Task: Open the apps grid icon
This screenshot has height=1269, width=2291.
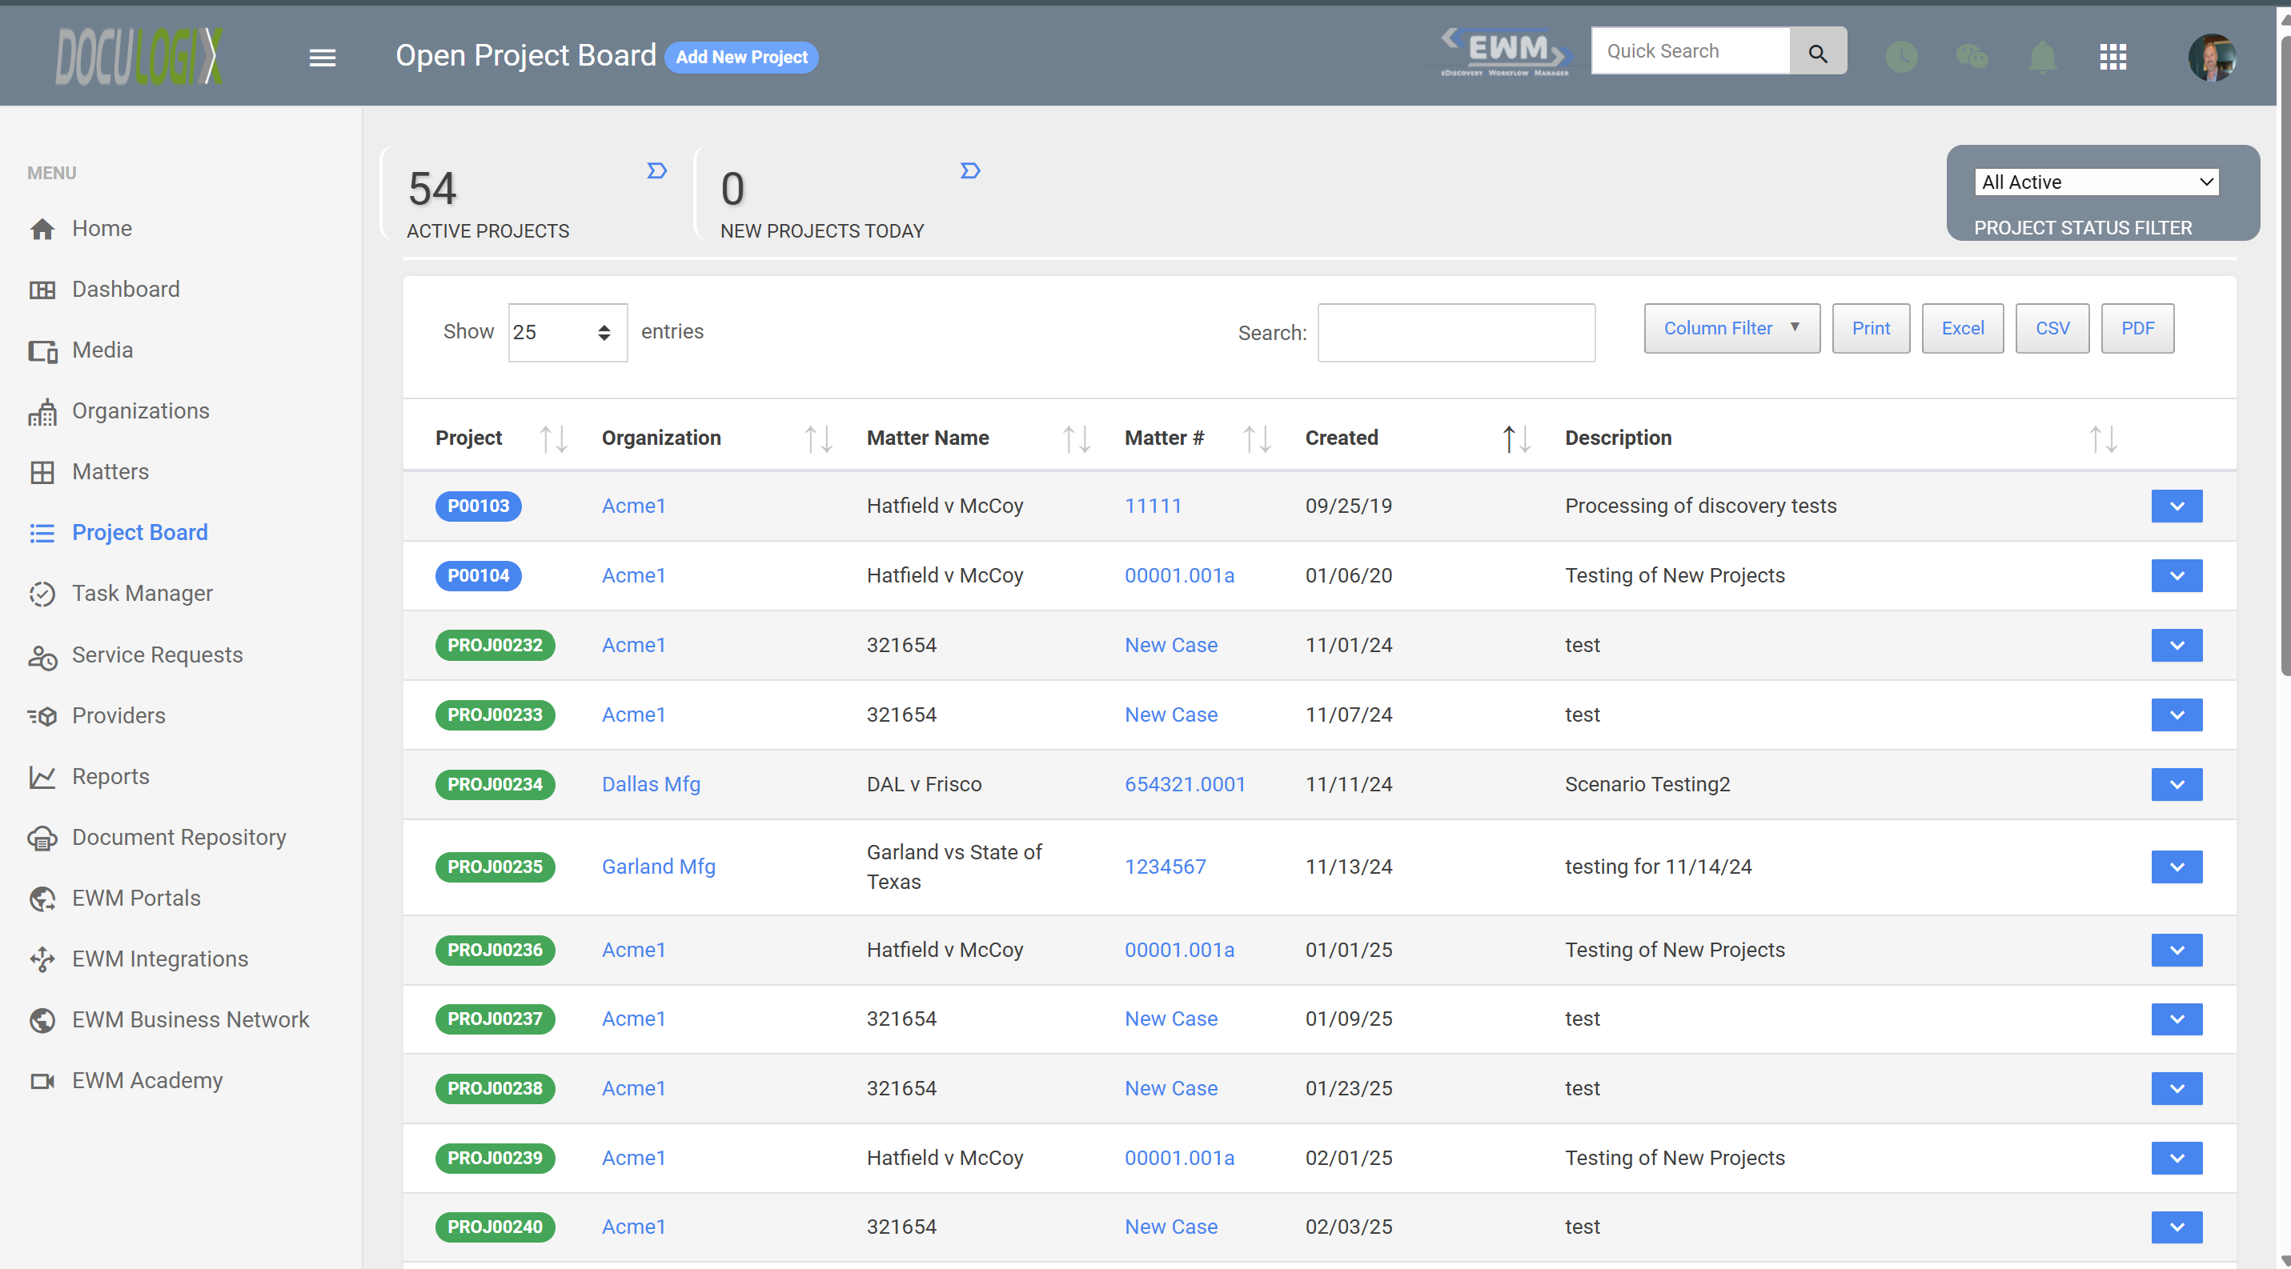Action: [2113, 58]
